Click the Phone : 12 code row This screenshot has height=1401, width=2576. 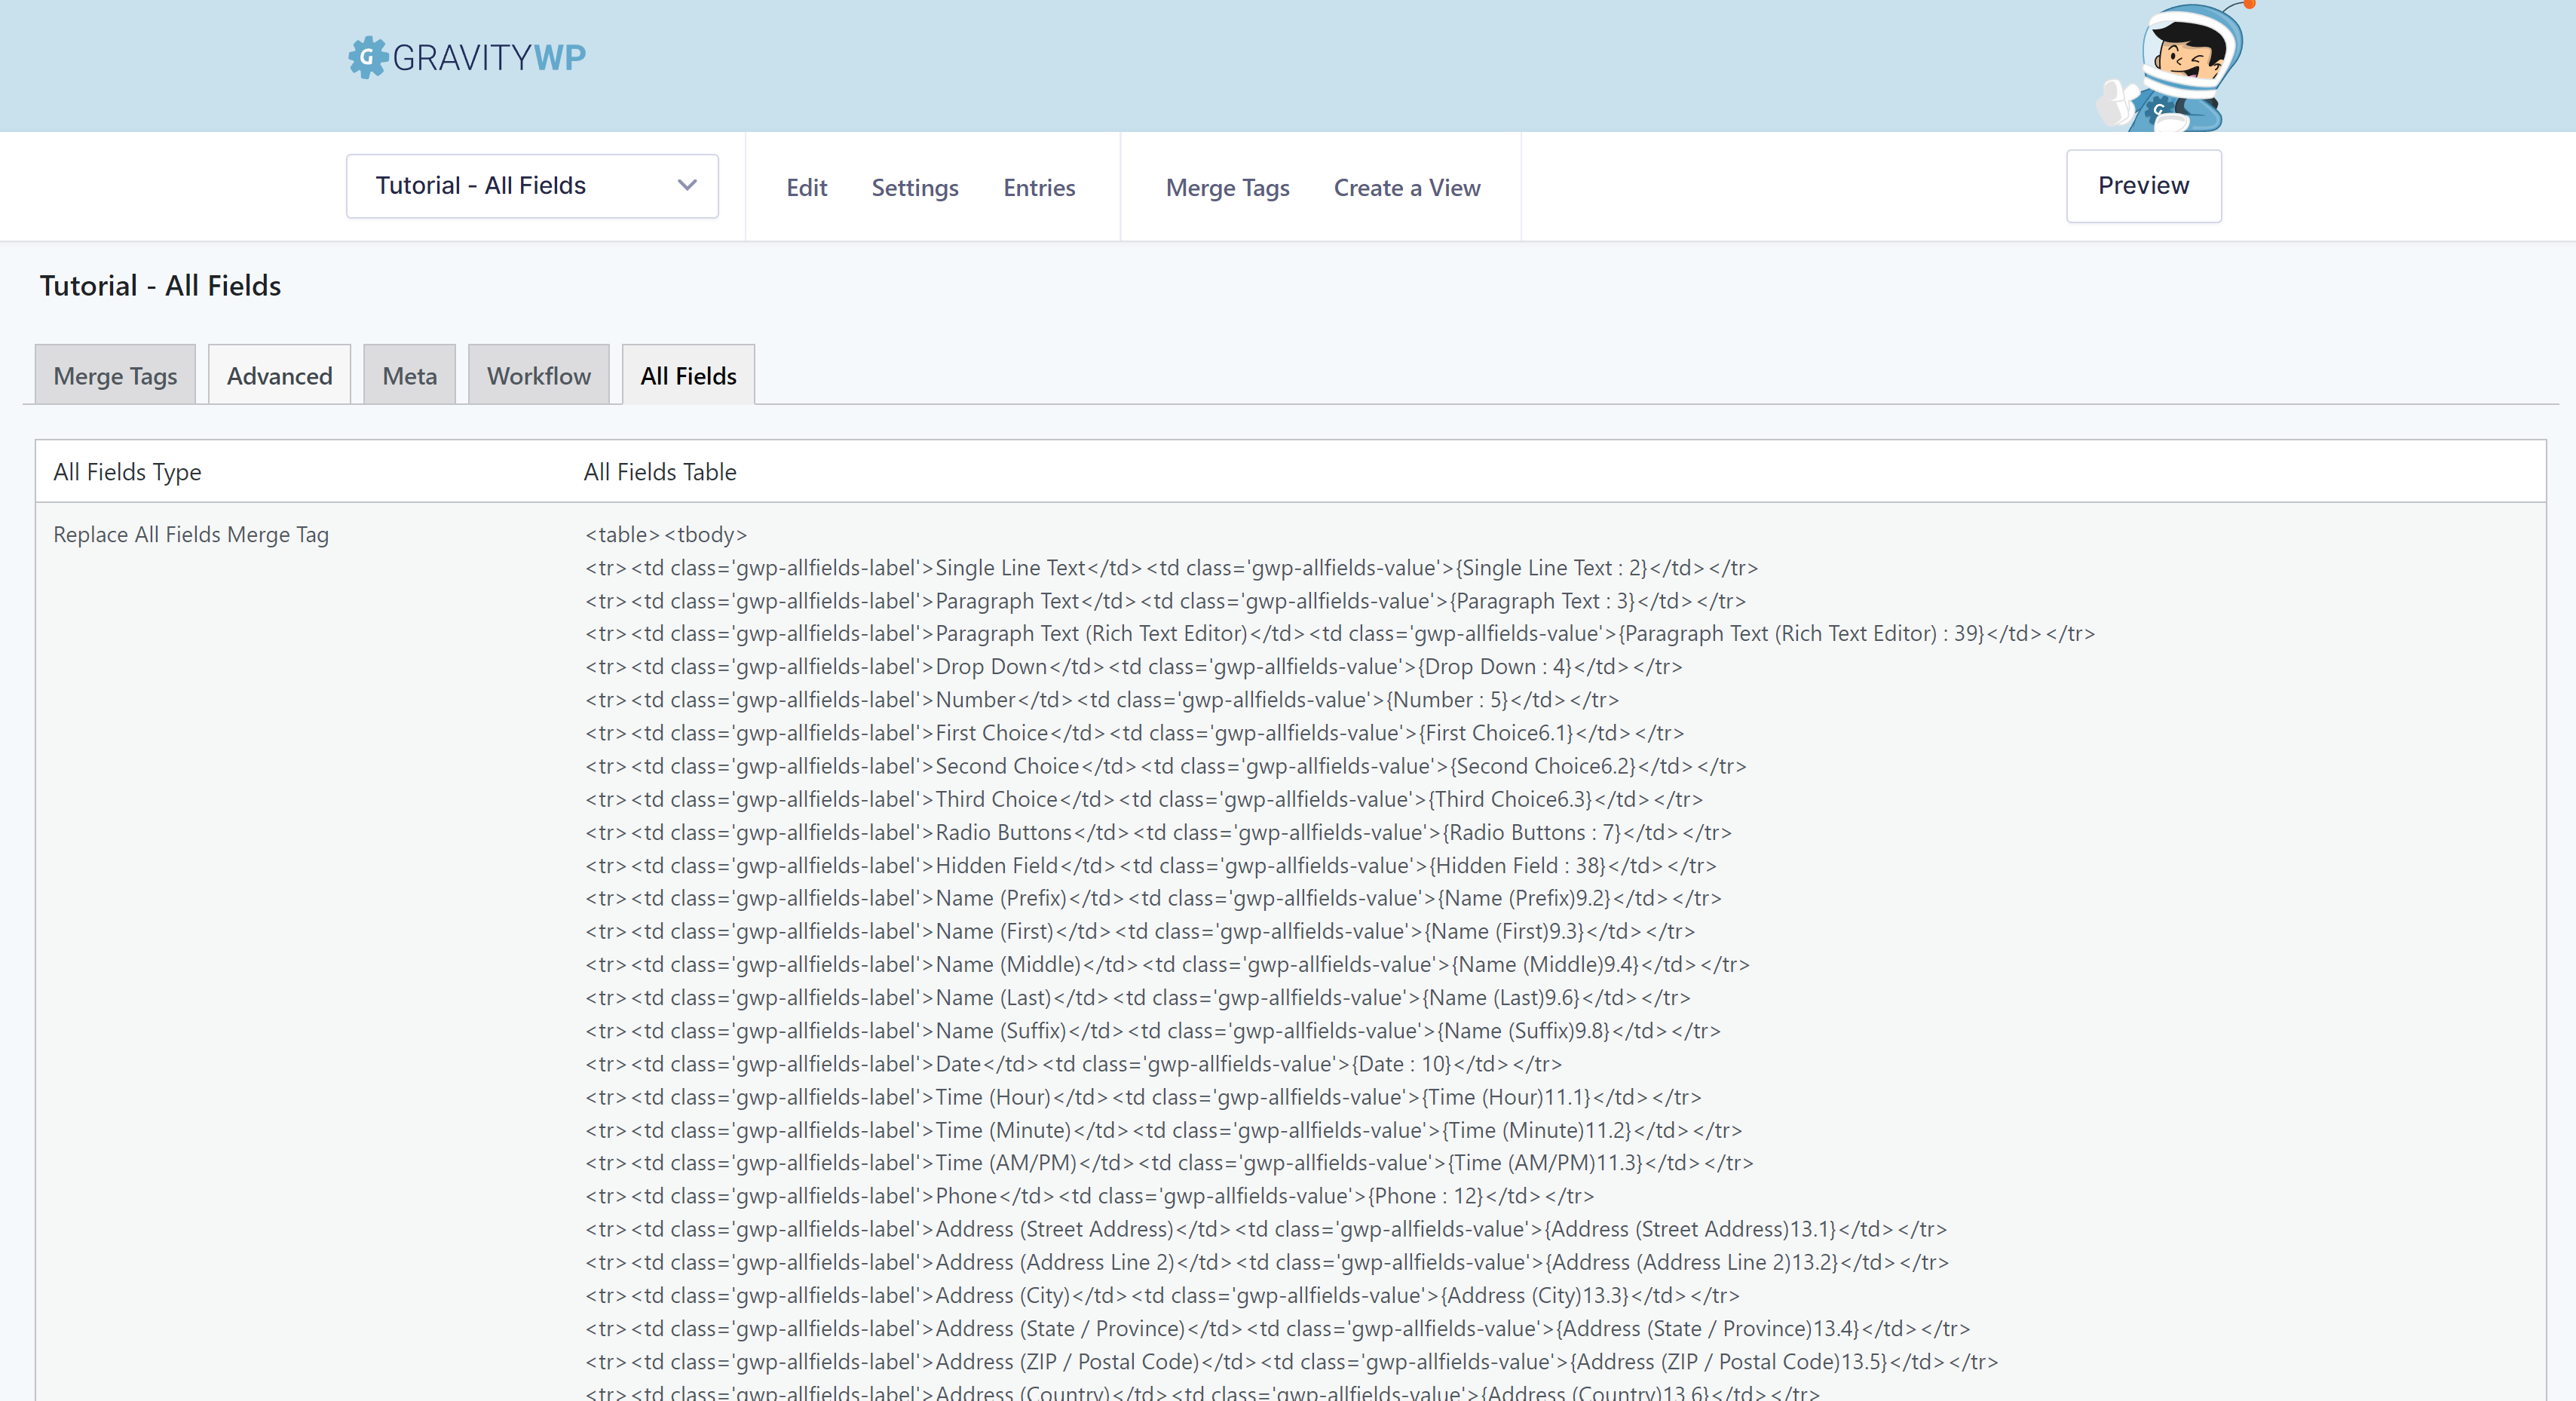(x=1090, y=1196)
